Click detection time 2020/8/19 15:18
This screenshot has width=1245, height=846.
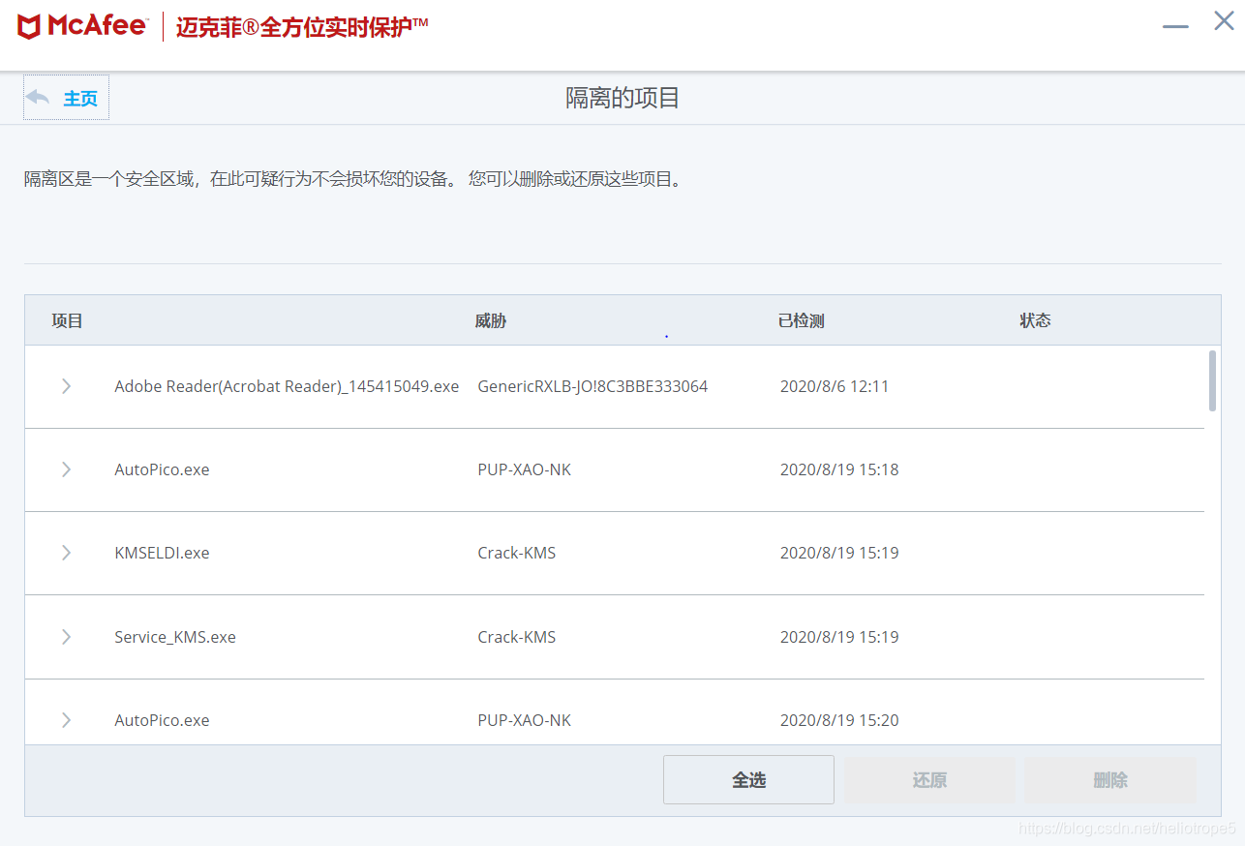(x=839, y=469)
